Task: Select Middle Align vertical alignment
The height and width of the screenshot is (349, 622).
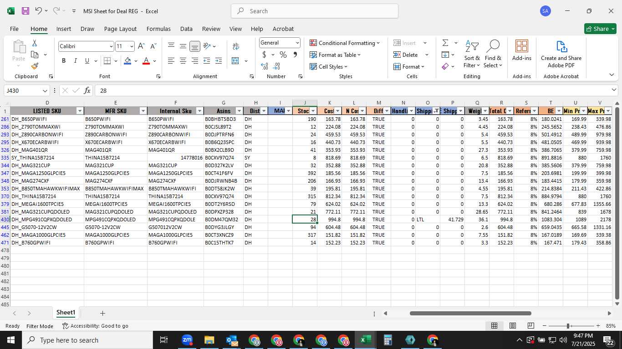Action: click(183, 46)
